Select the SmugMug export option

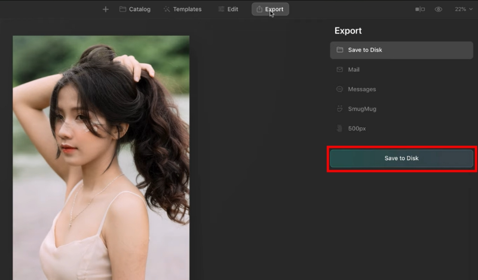tap(402, 109)
